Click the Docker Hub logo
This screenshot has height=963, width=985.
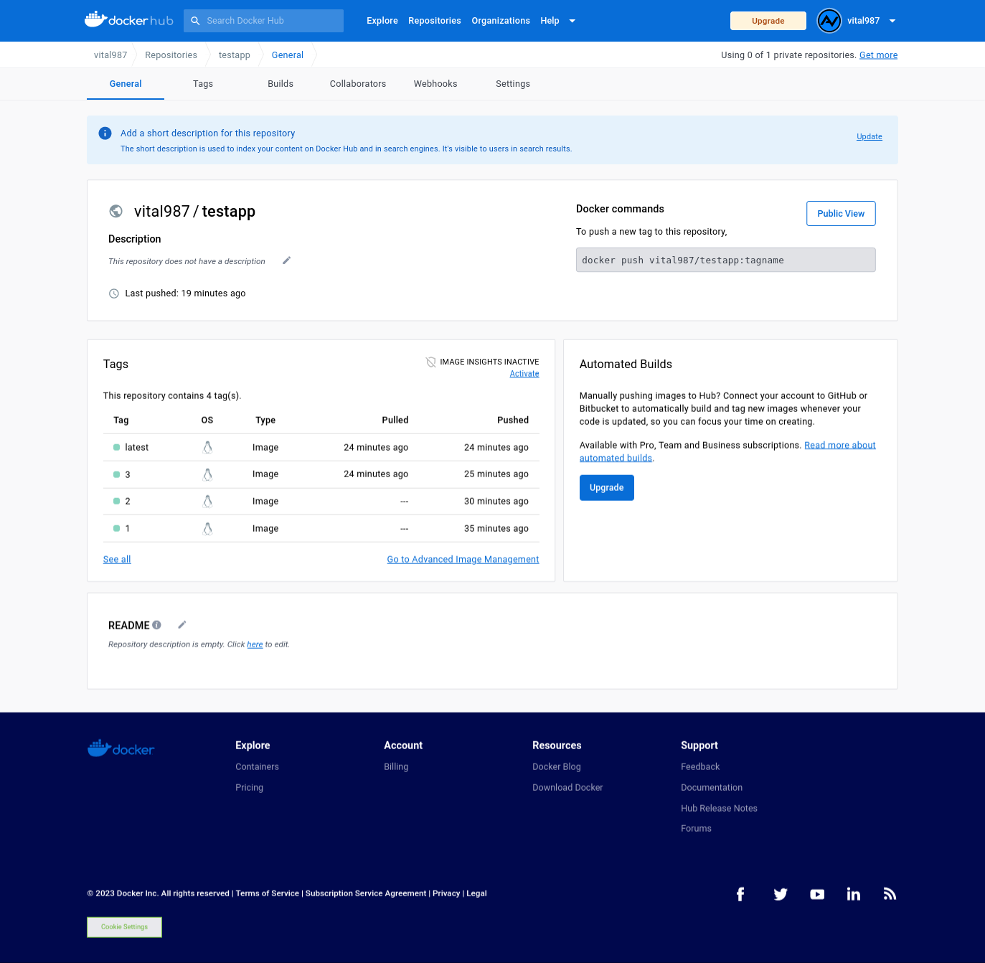[x=129, y=20]
